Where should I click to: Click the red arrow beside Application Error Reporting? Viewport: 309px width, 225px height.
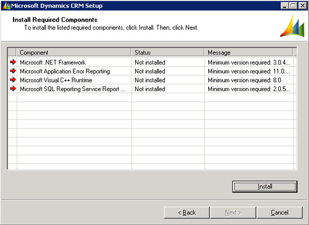[x=13, y=71]
